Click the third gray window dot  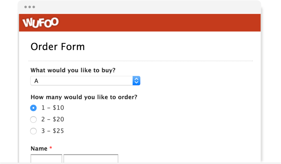(34, 7)
